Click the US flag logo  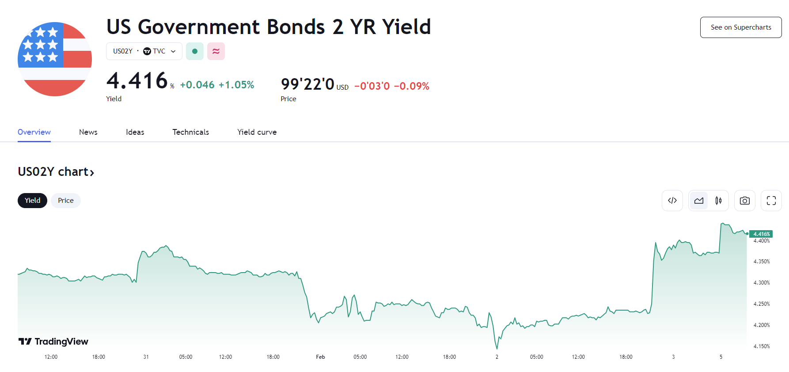[x=55, y=59]
